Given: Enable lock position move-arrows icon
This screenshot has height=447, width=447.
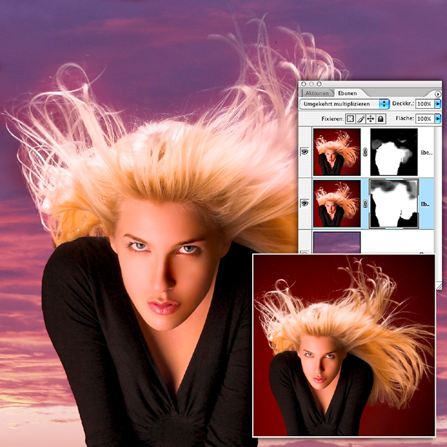Looking at the screenshot, I should click(370, 118).
